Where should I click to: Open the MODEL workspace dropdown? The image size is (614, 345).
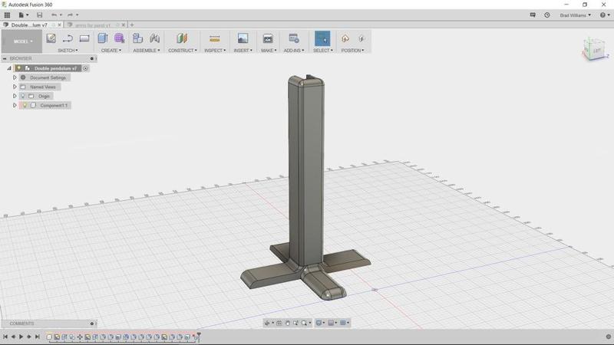coord(21,41)
